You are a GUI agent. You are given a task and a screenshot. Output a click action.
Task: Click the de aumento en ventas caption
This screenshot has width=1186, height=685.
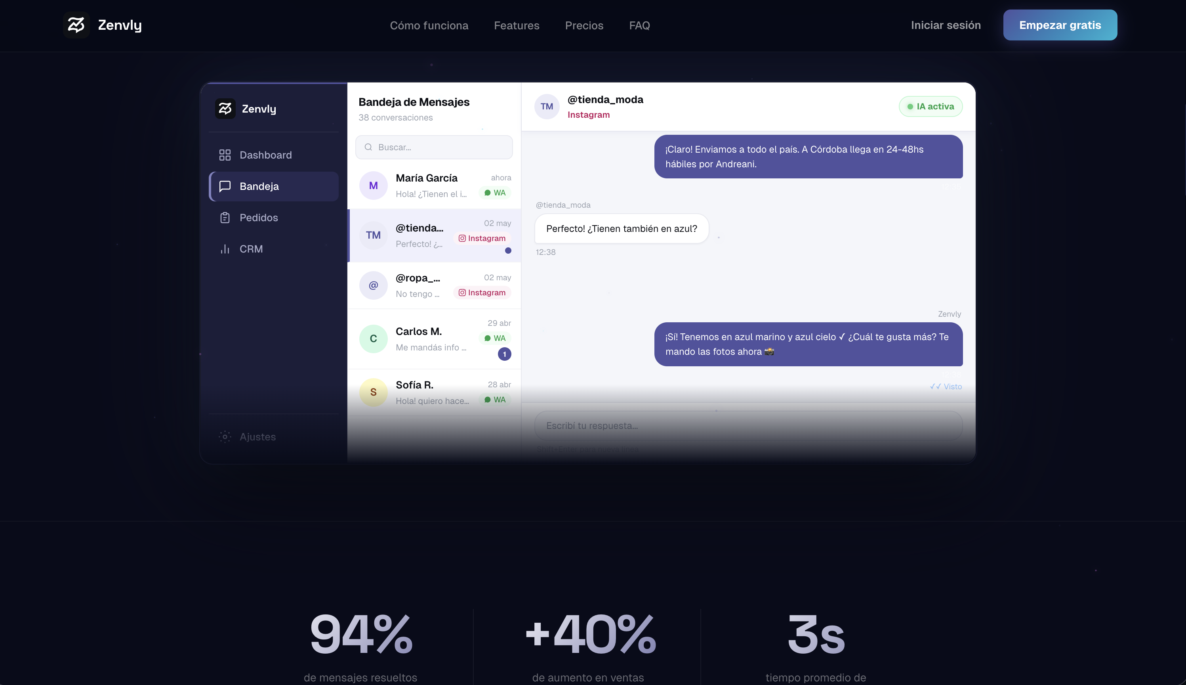click(x=587, y=677)
